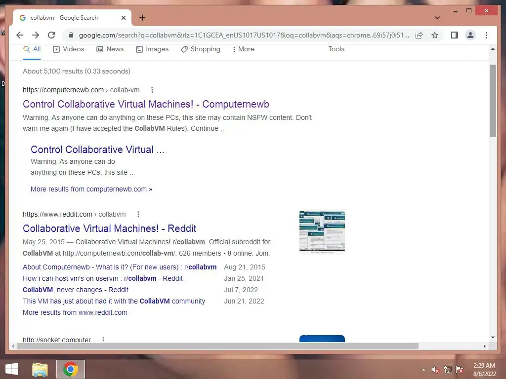The image size is (506, 379).
Task: Click the scroll right arrow
Action: pyautogui.click(x=485, y=346)
